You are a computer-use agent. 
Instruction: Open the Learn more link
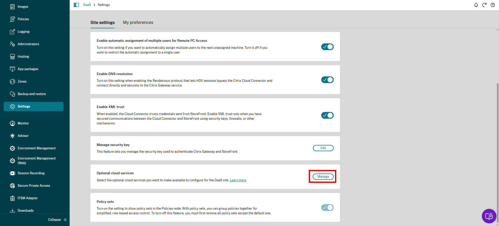point(238,180)
